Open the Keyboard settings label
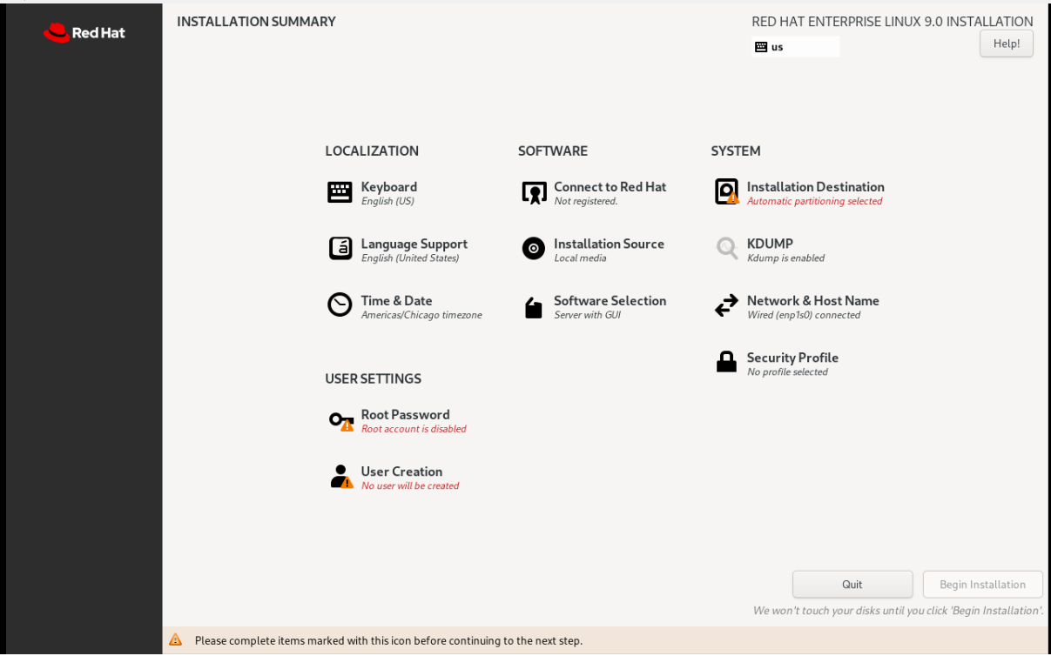 (388, 186)
